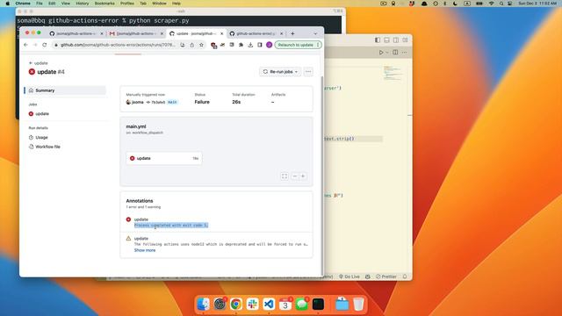Screen dimensions: 562x316
Task: Toggle Chrome side panel icon
Action: (x=260, y=45)
